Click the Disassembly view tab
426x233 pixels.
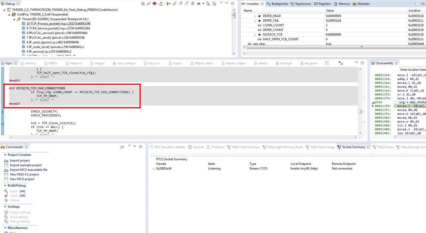(385, 63)
